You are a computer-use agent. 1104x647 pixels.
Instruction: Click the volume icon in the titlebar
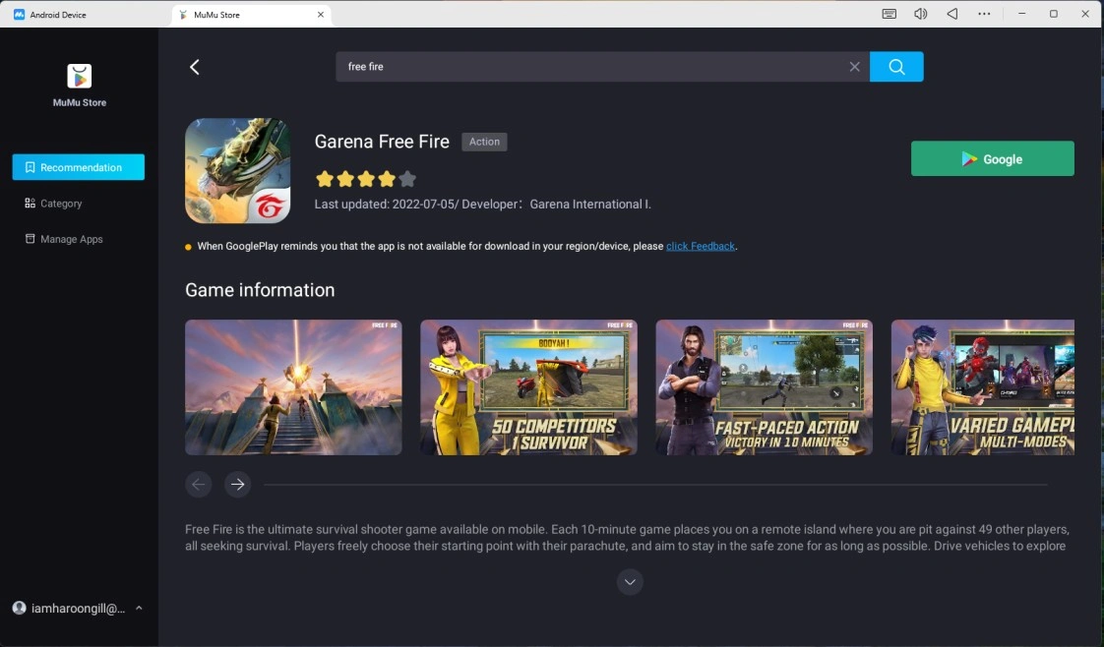coord(919,14)
